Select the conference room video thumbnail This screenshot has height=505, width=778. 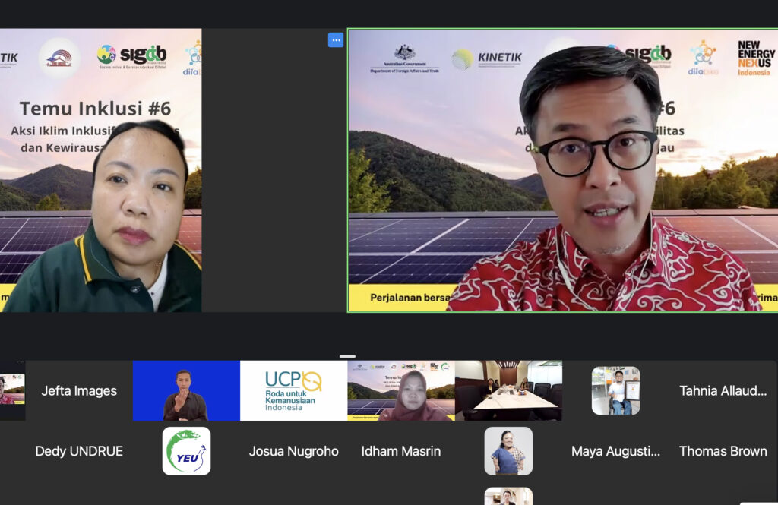coord(508,390)
